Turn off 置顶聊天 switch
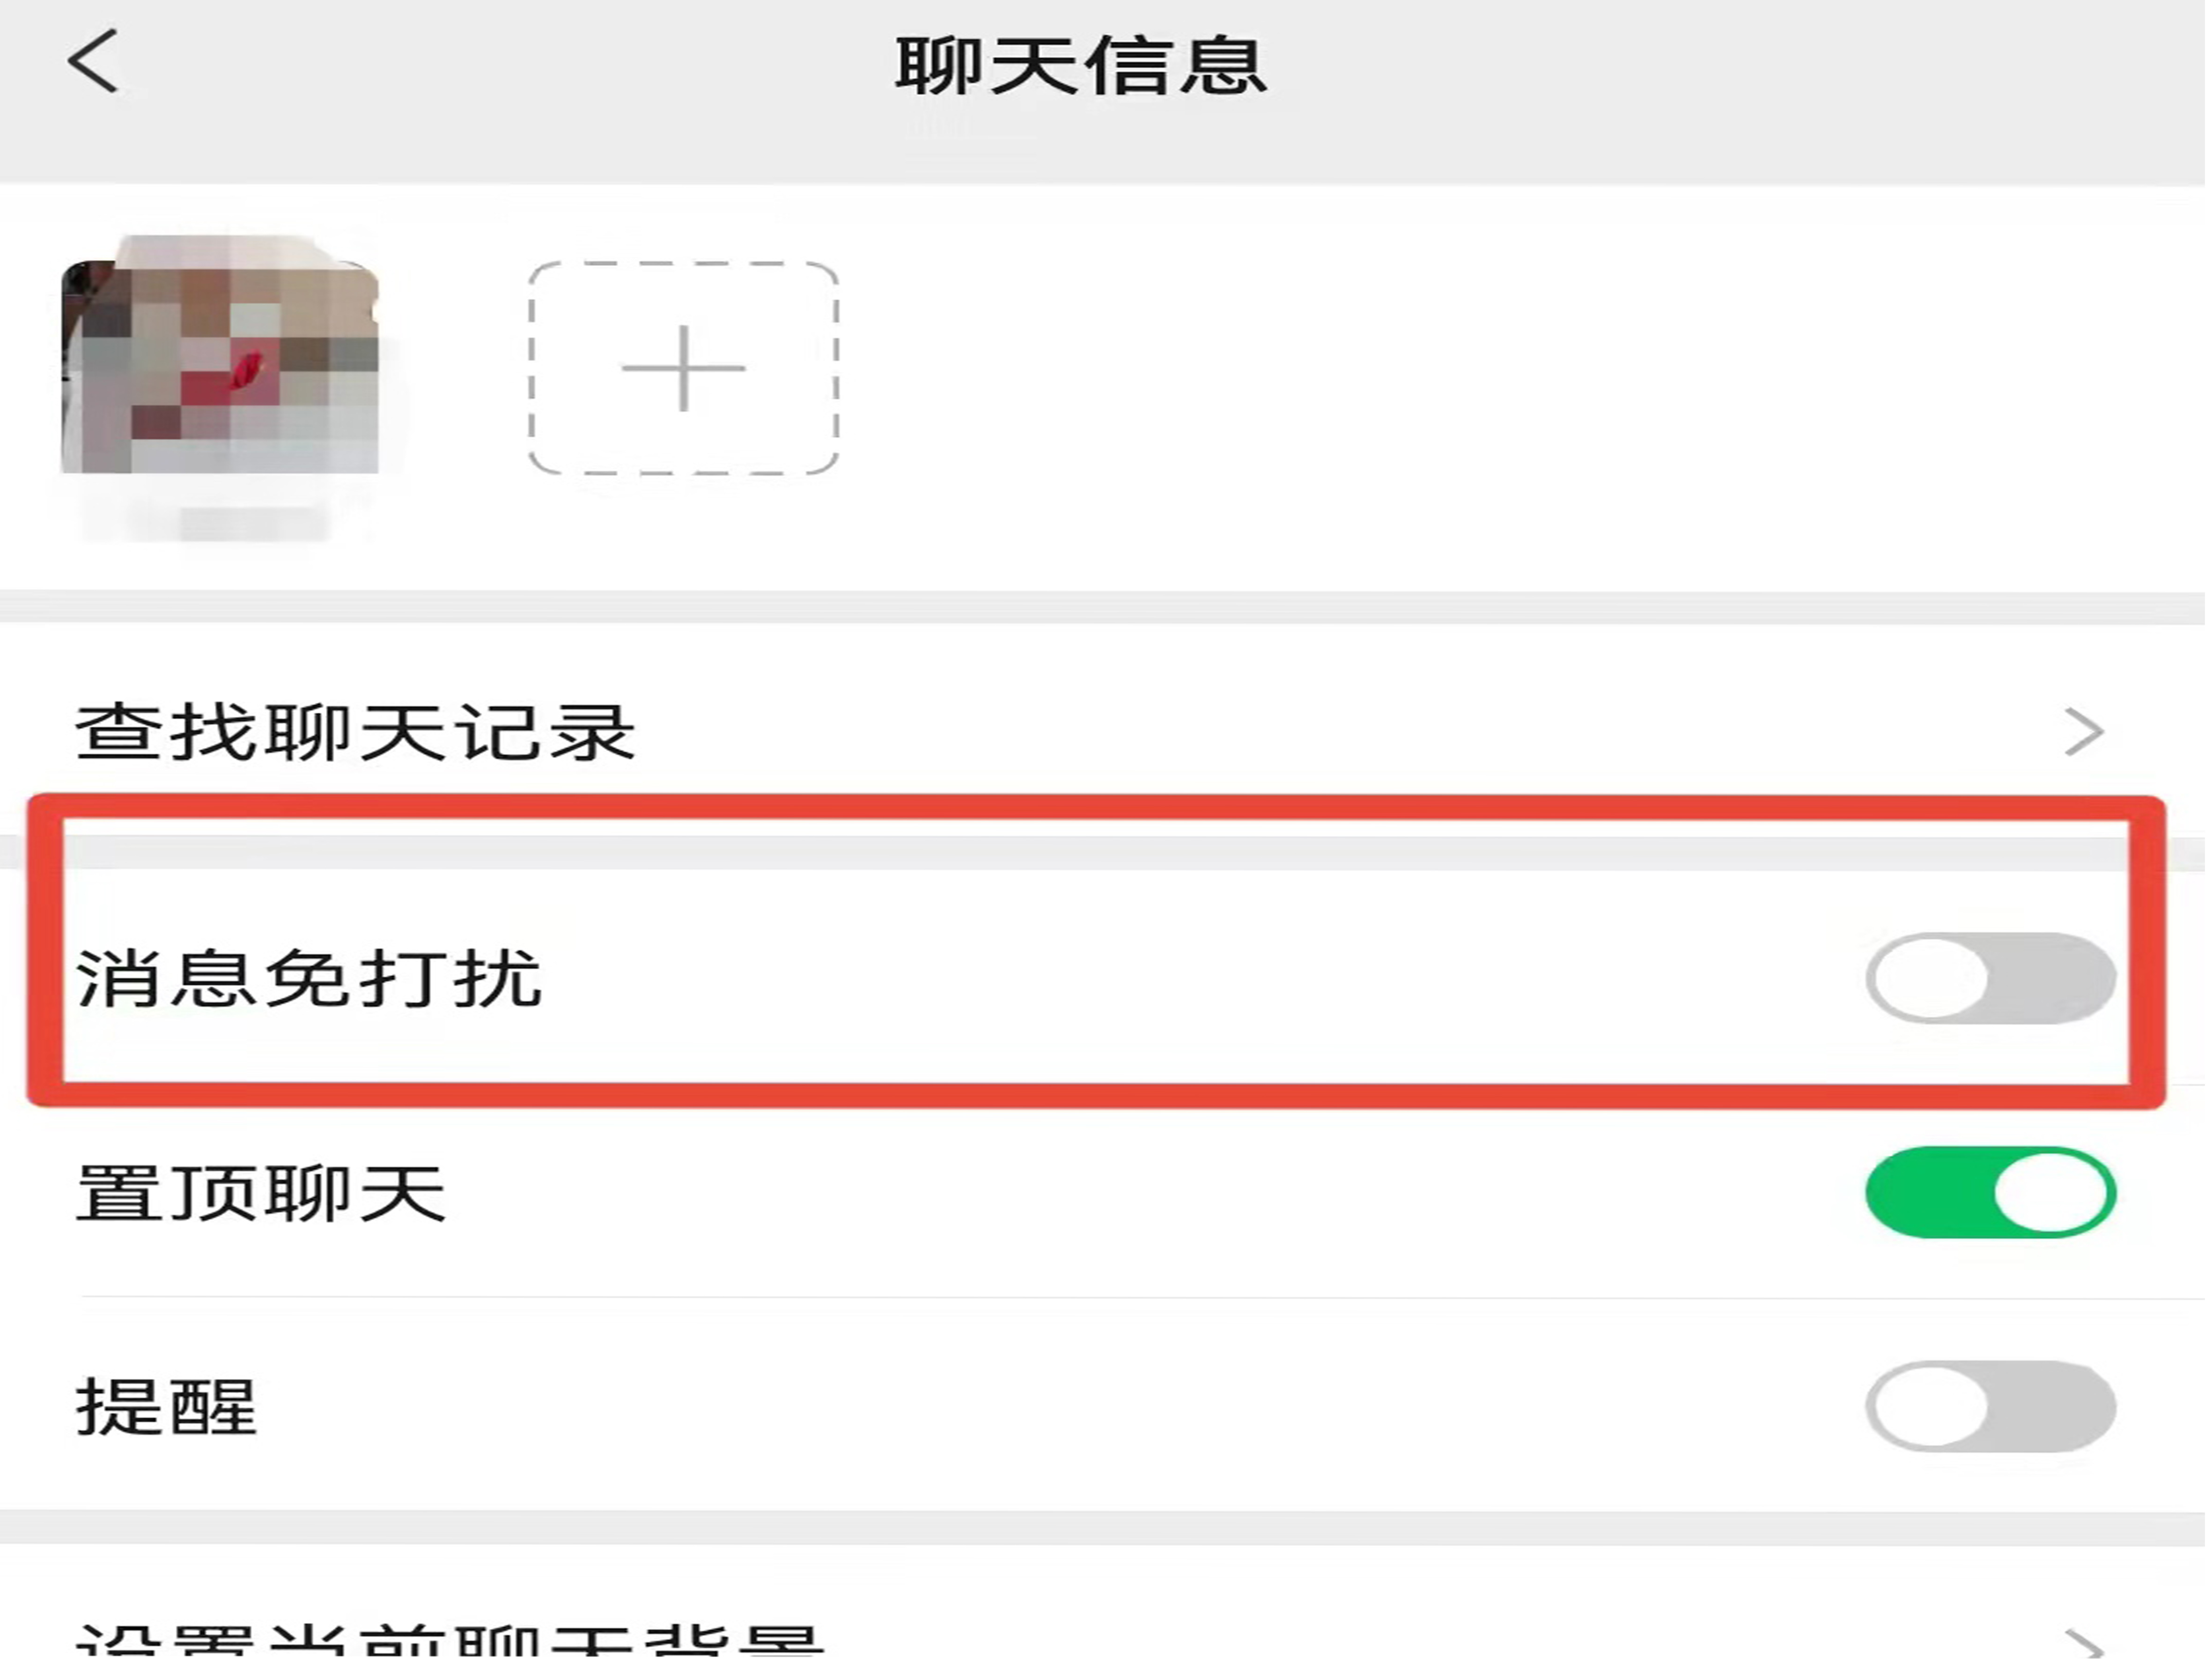The height and width of the screenshot is (1659, 2212). 1990,1192
